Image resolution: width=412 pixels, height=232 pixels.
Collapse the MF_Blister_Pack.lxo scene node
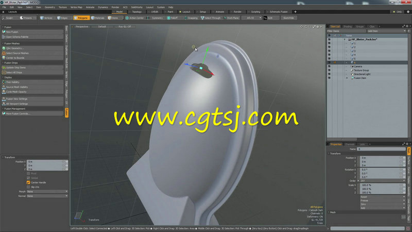345,40
